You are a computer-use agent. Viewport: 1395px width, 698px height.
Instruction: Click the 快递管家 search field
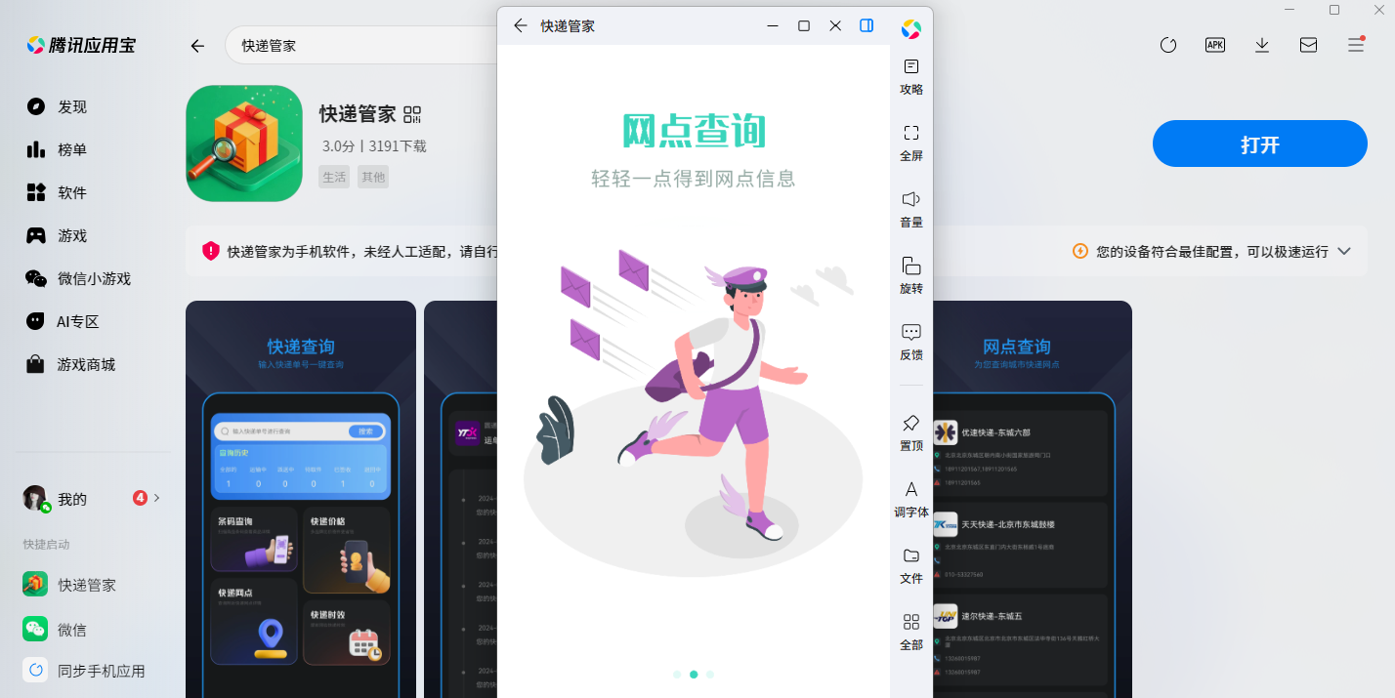click(361, 46)
